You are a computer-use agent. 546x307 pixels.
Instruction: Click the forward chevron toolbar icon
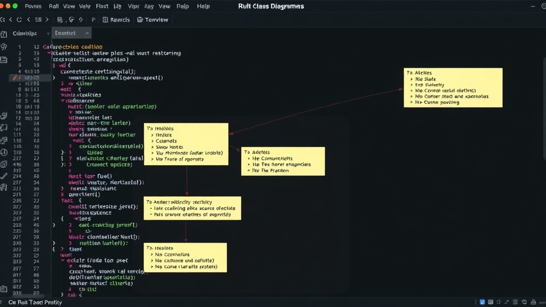coord(47,20)
